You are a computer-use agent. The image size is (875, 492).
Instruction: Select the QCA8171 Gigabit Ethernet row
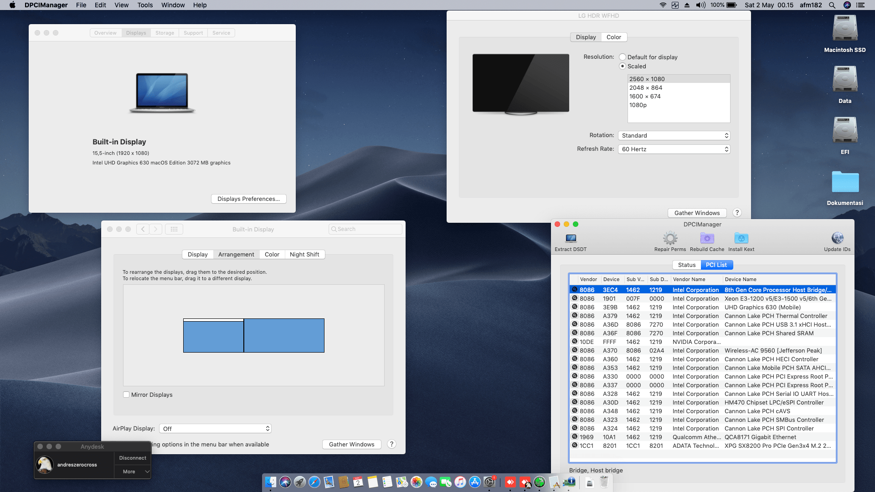click(702, 437)
